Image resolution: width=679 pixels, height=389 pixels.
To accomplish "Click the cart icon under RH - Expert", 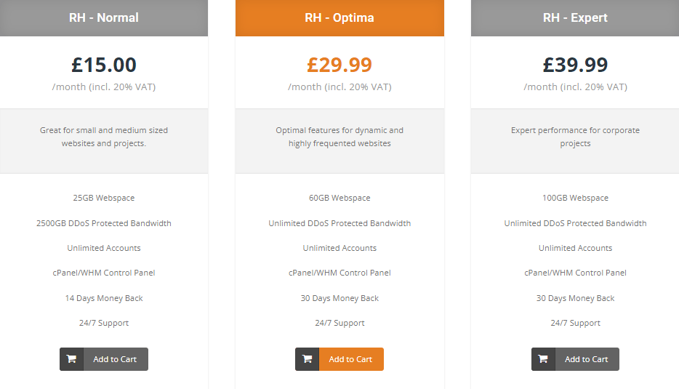I will [x=543, y=359].
